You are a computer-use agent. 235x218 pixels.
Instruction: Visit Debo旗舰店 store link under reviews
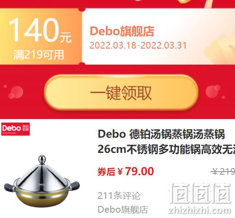coord(123,210)
